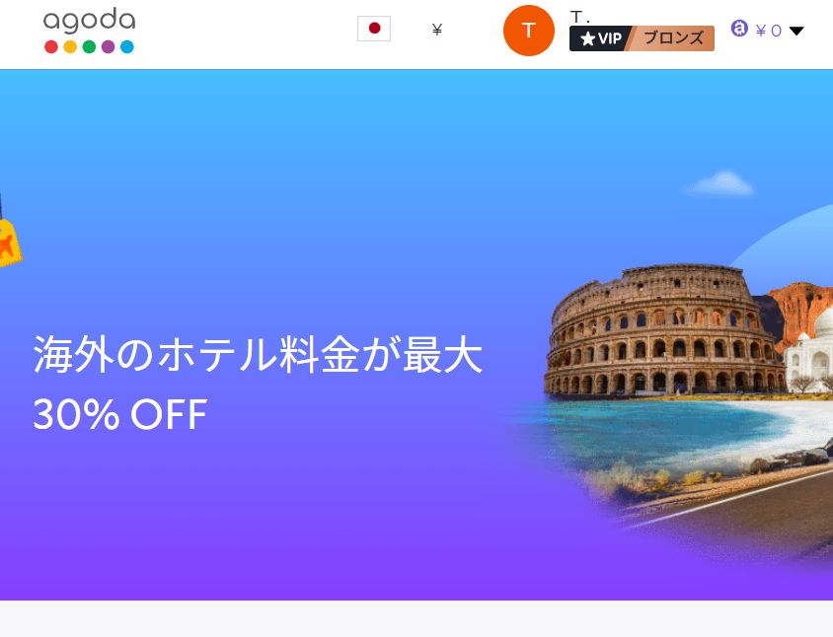Viewport: 833px width, 637px height.
Task: Click the purple dot under agoda logo
Action: (108, 46)
